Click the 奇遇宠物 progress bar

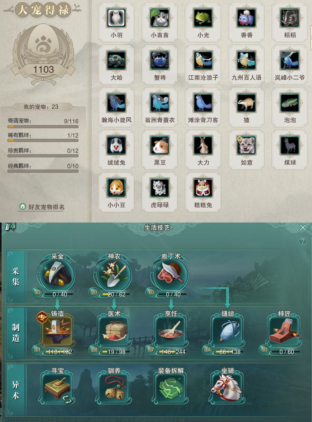click(x=43, y=126)
